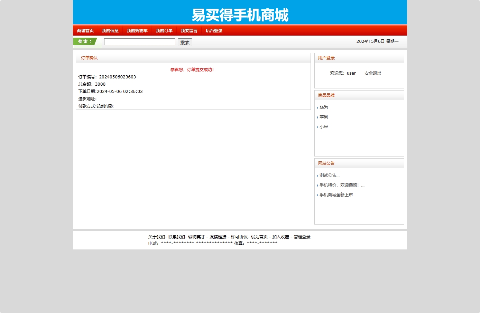The height and width of the screenshot is (313, 480).
Task: Open the 手机商城全新上市 announcement
Action: (338, 195)
